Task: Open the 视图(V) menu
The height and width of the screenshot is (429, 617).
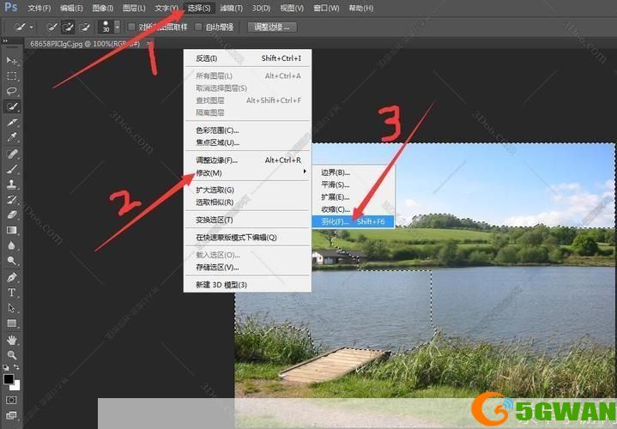Action: pyautogui.click(x=292, y=8)
